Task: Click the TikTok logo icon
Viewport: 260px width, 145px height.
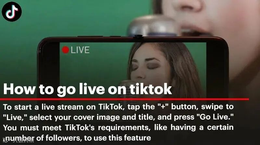Action: [x=12, y=12]
